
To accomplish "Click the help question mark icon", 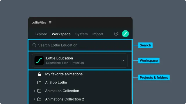I will 116,34.
